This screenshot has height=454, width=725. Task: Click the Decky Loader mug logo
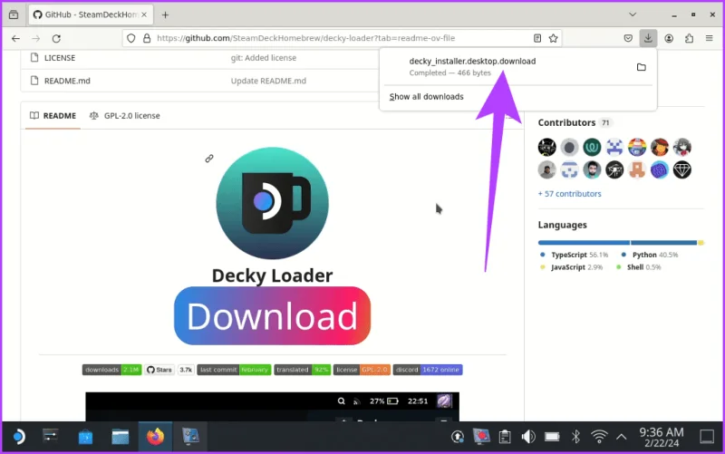tap(273, 203)
